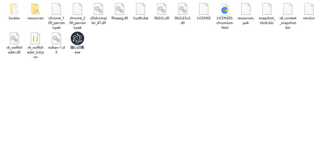The height and width of the screenshot is (167, 323).
Task: Select the version file
Action: point(309,10)
